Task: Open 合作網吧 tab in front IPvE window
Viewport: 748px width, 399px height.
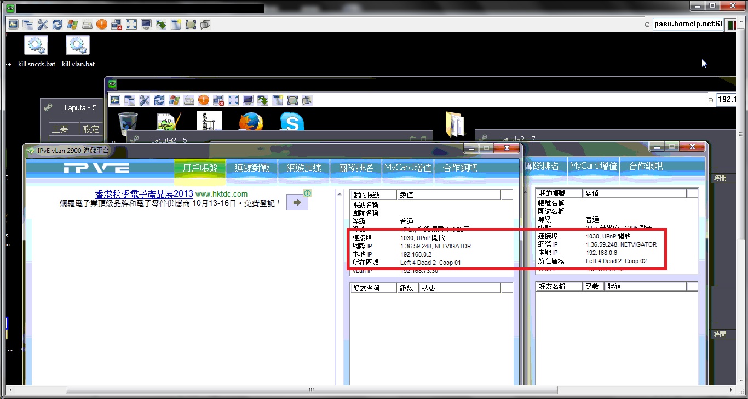Action: [460, 168]
